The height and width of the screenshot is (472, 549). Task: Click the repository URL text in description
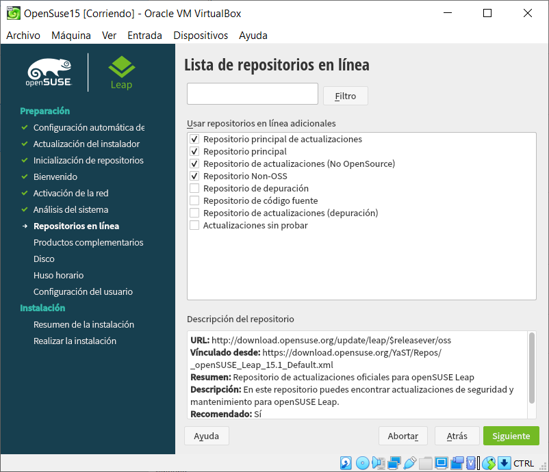[x=331, y=340]
